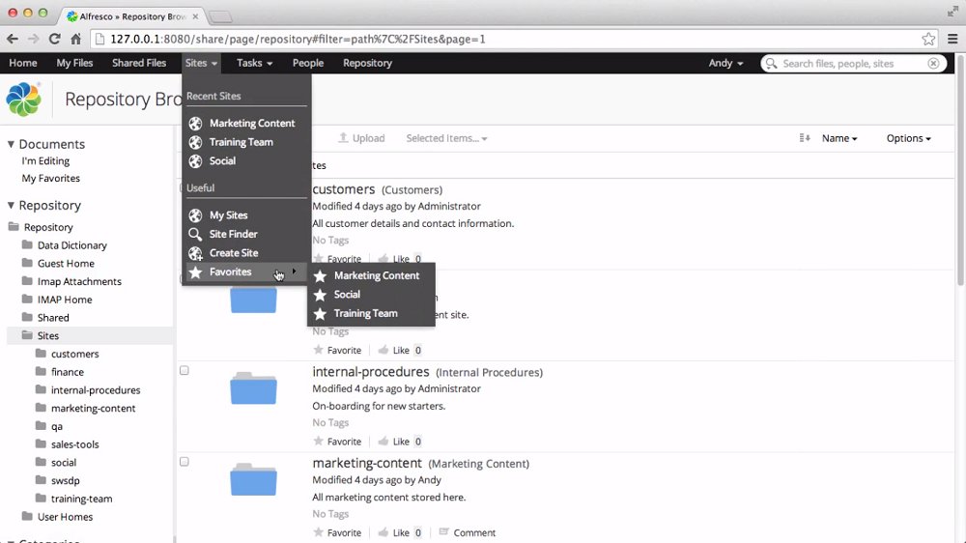Image resolution: width=966 pixels, height=543 pixels.
Task: Open marketing-content folder link
Action: 366,463
